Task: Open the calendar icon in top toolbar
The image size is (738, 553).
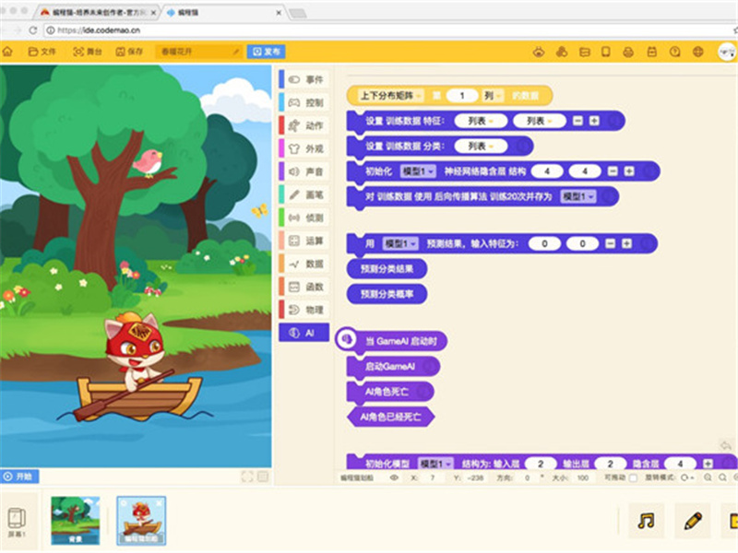Action: [652, 52]
